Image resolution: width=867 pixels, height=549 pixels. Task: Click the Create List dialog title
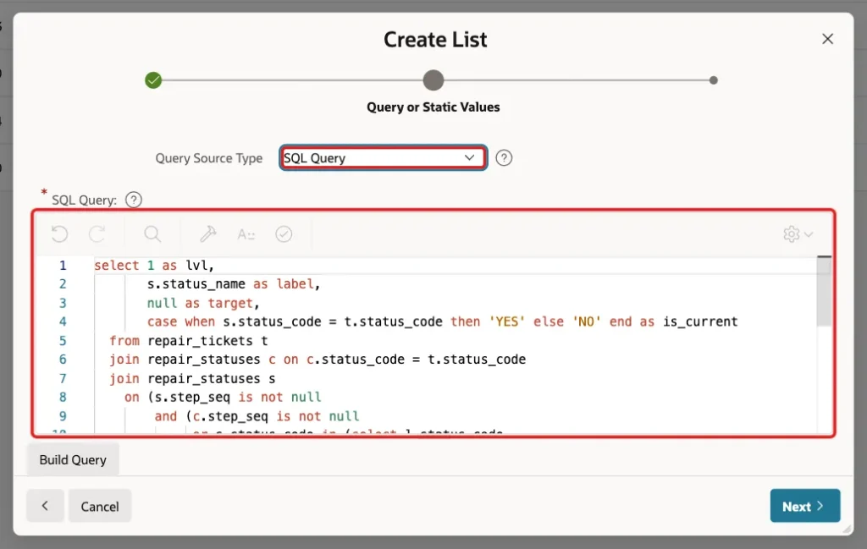435,39
